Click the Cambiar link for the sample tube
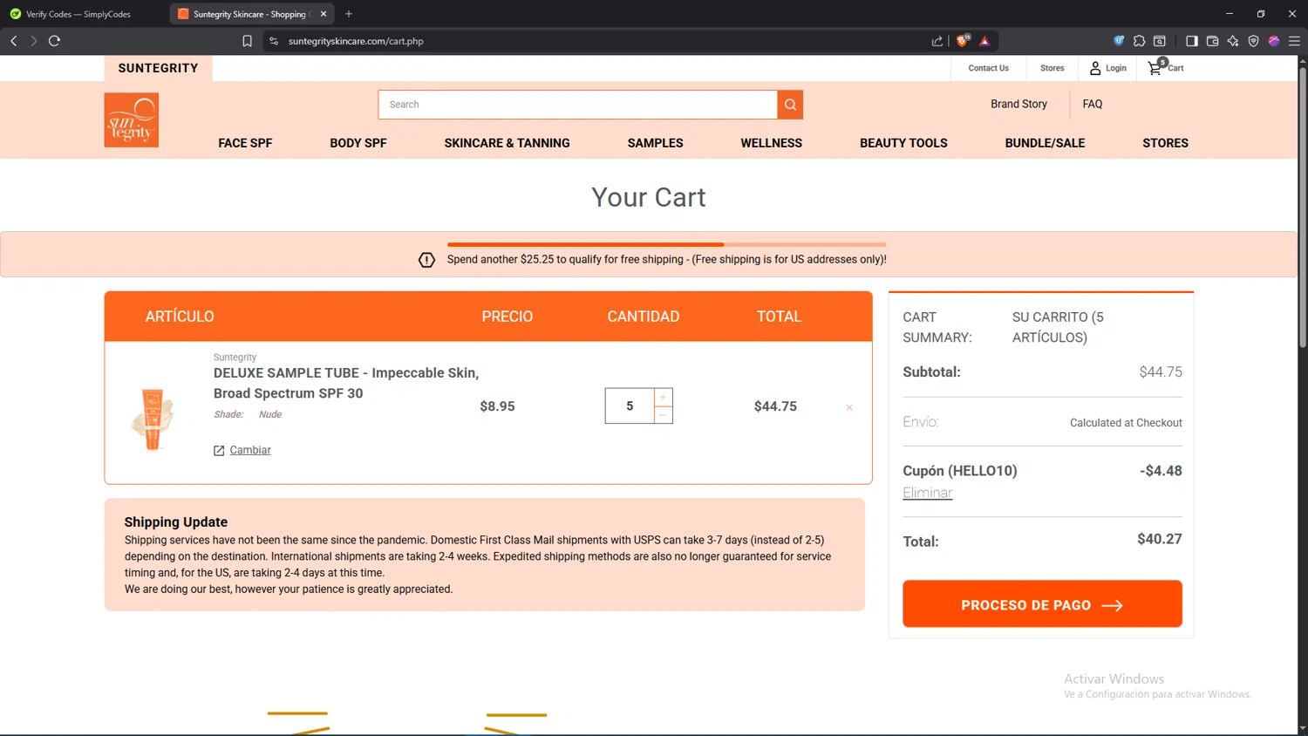This screenshot has height=736, width=1308. (250, 450)
